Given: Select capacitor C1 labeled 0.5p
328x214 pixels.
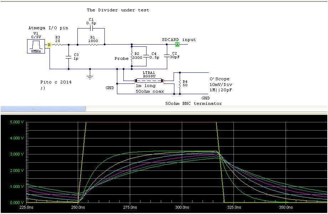Looking at the screenshot, I should [x=92, y=29].
